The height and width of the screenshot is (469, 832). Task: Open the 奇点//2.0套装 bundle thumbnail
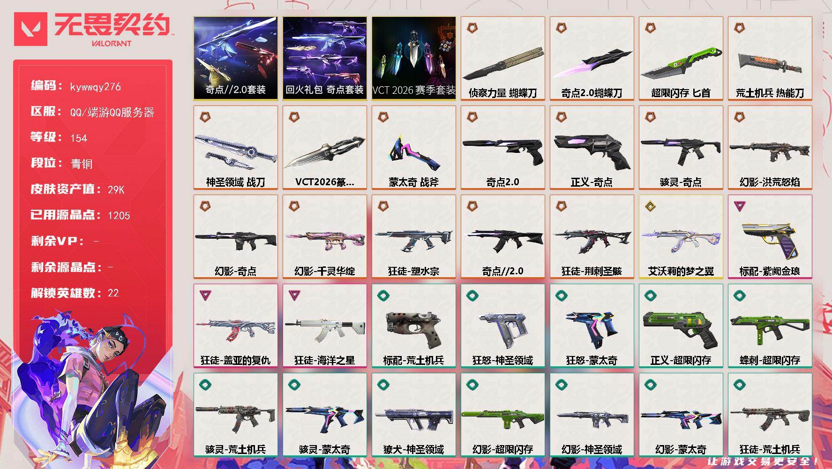tap(235, 59)
